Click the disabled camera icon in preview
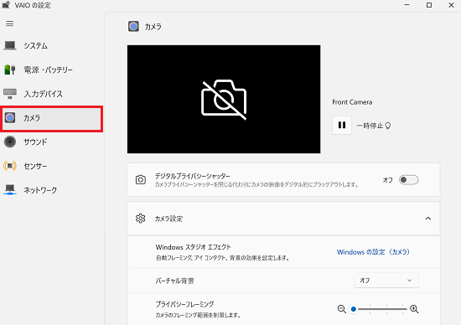Screen dimensions: 461x325 224,100
